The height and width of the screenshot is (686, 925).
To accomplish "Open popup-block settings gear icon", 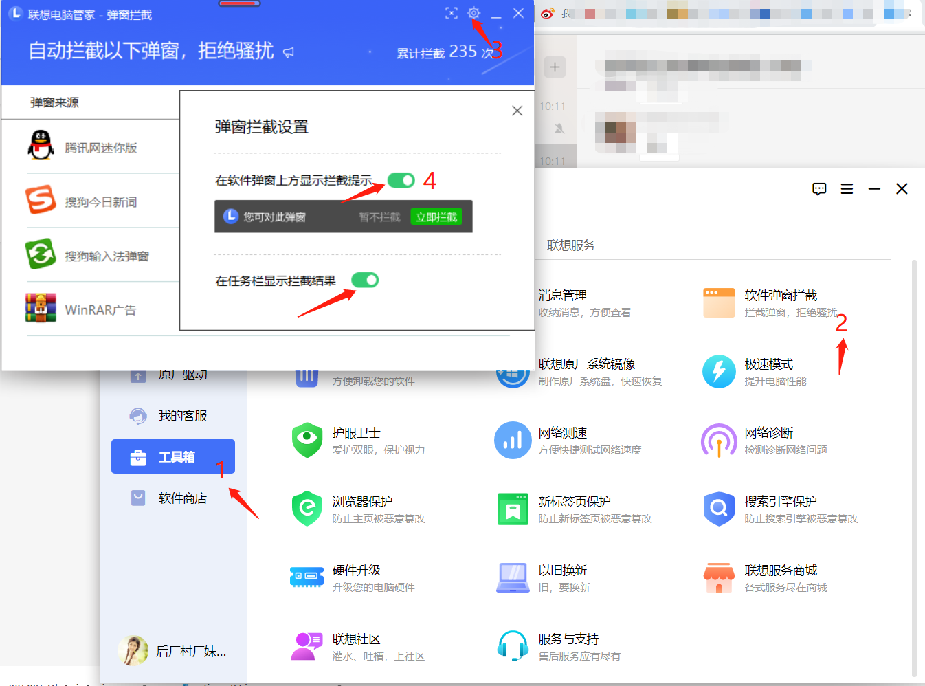I will (473, 13).
